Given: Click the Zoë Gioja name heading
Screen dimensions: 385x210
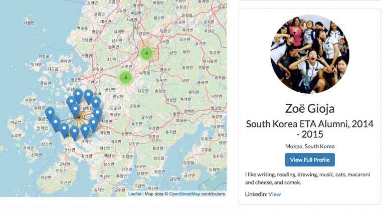Looking at the screenshot, I should (x=310, y=108).
